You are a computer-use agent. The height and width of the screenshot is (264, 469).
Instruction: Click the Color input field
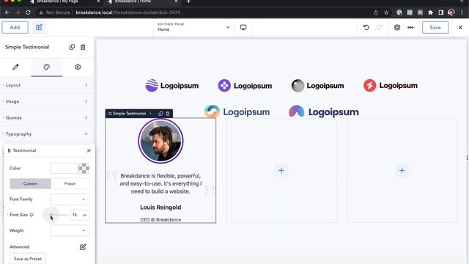click(64, 168)
